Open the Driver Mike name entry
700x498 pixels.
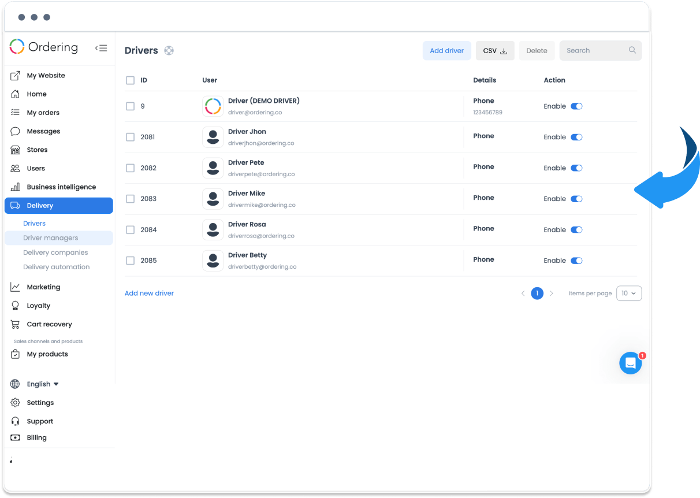[x=247, y=194]
